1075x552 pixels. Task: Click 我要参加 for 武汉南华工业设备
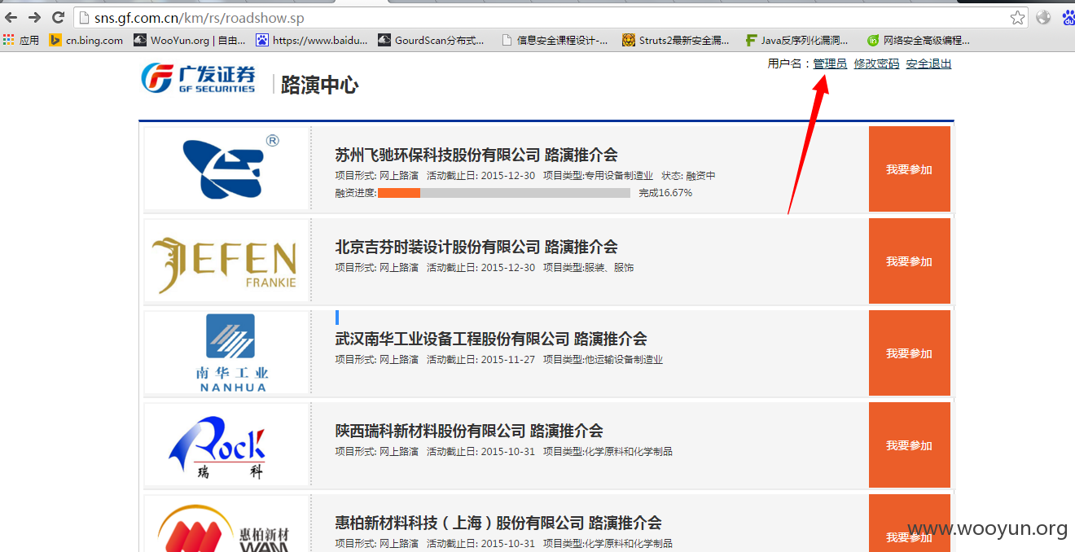(x=909, y=353)
